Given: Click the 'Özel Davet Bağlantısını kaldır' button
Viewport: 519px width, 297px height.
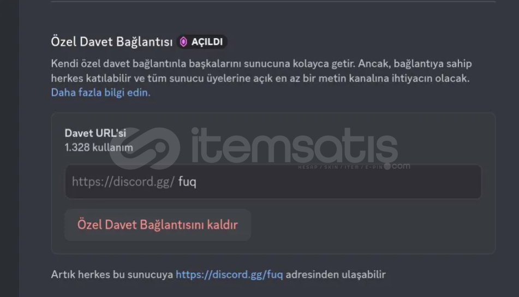Looking at the screenshot, I should coord(158,225).
